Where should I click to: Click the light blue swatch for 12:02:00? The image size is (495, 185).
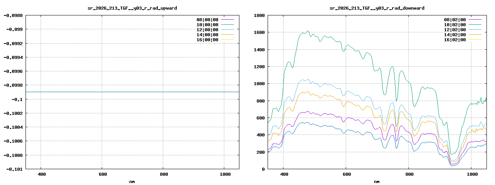[475, 29]
